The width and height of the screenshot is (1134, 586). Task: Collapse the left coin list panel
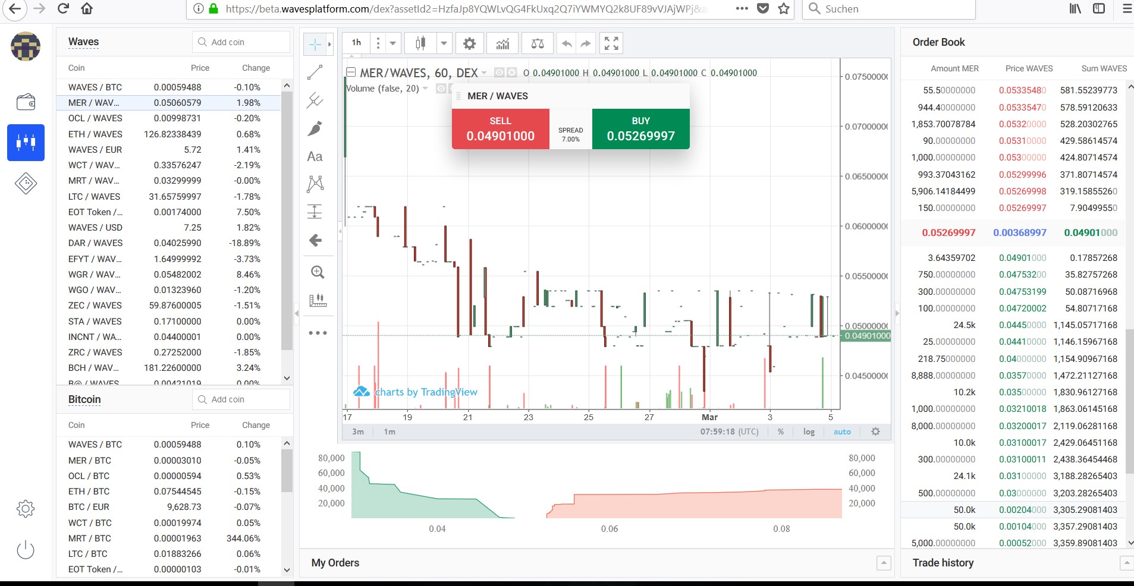point(297,313)
